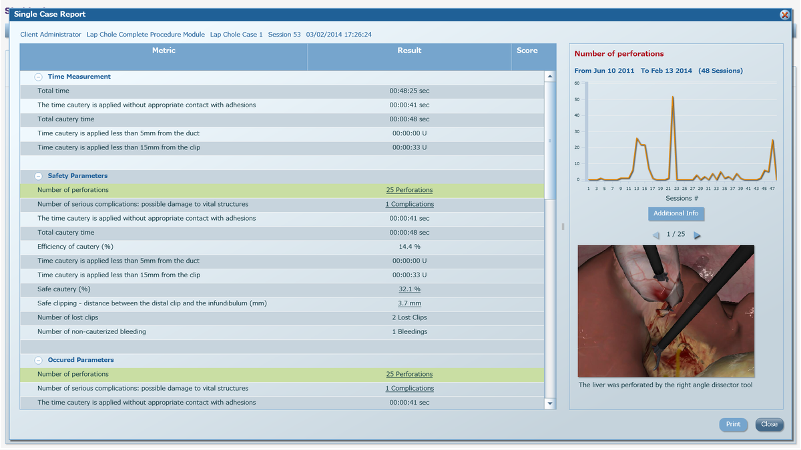The height and width of the screenshot is (450, 801).
Task: Click the Close button at bottom right
Action: point(770,424)
